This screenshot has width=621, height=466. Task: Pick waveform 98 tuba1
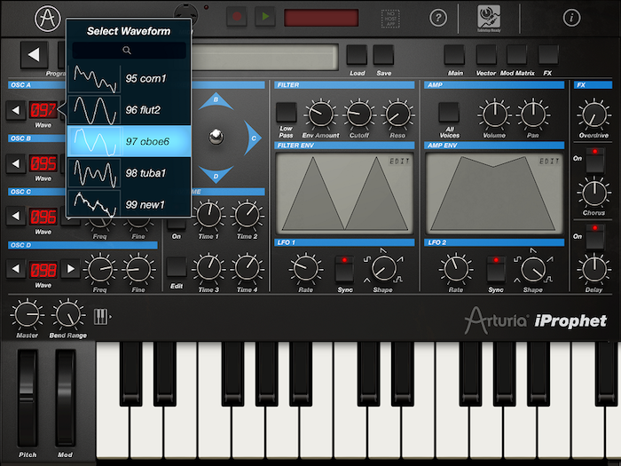tap(130, 173)
